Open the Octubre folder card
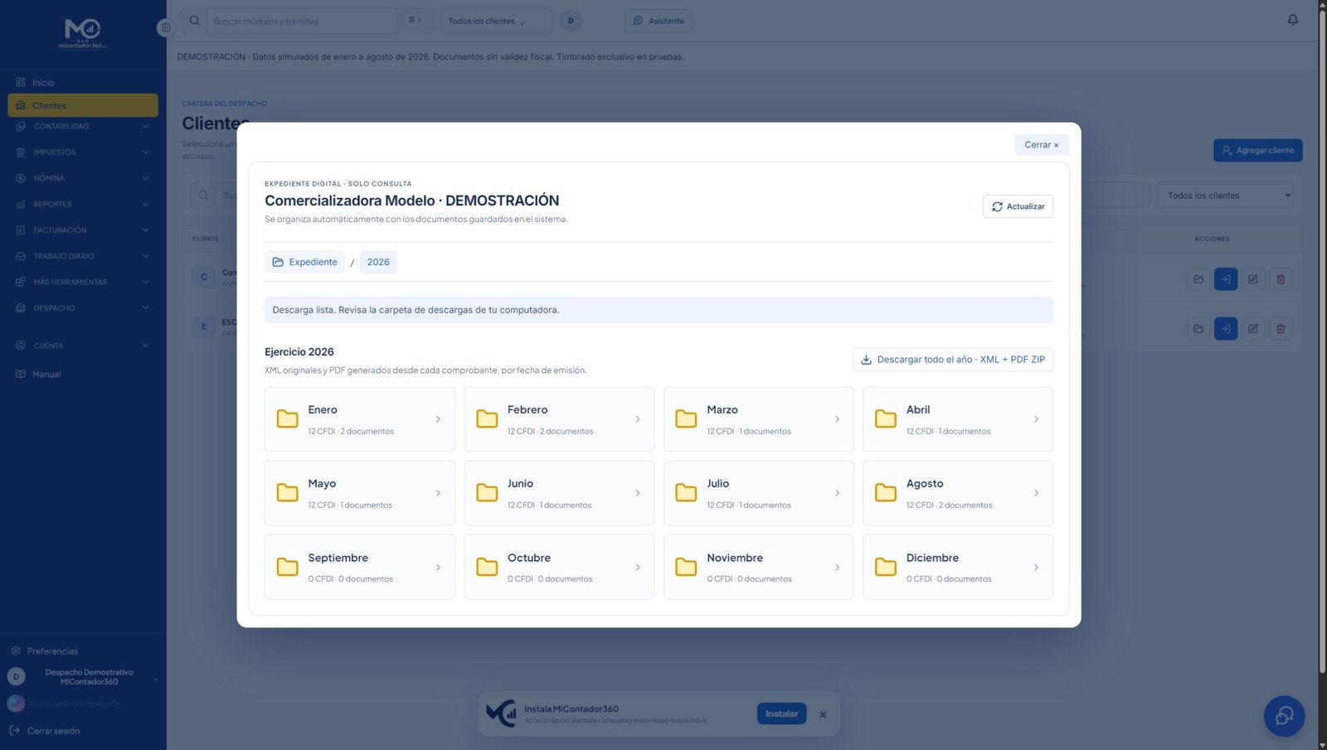This screenshot has height=750, width=1327. coord(559,567)
